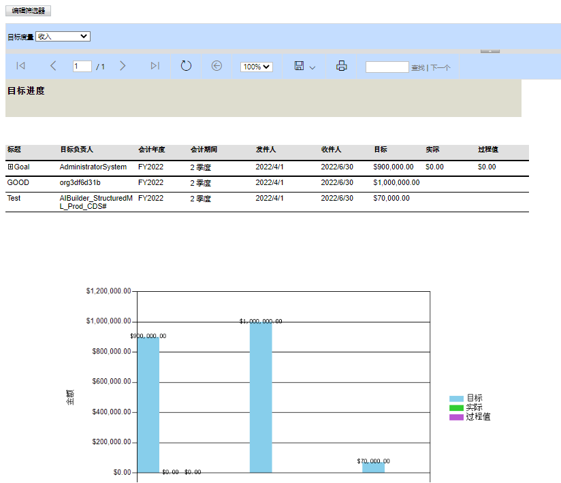Viewport: 561px width, 483px height.
Task: Click the 编辑筛选器 button
Action: coord(29,11)
